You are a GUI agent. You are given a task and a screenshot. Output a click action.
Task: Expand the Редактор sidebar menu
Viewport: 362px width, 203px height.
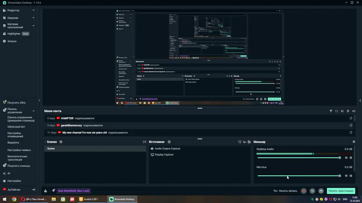coord(19,10)
